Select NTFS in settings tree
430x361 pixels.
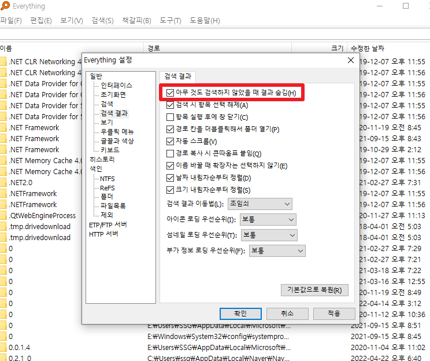[x=108, y=179]
